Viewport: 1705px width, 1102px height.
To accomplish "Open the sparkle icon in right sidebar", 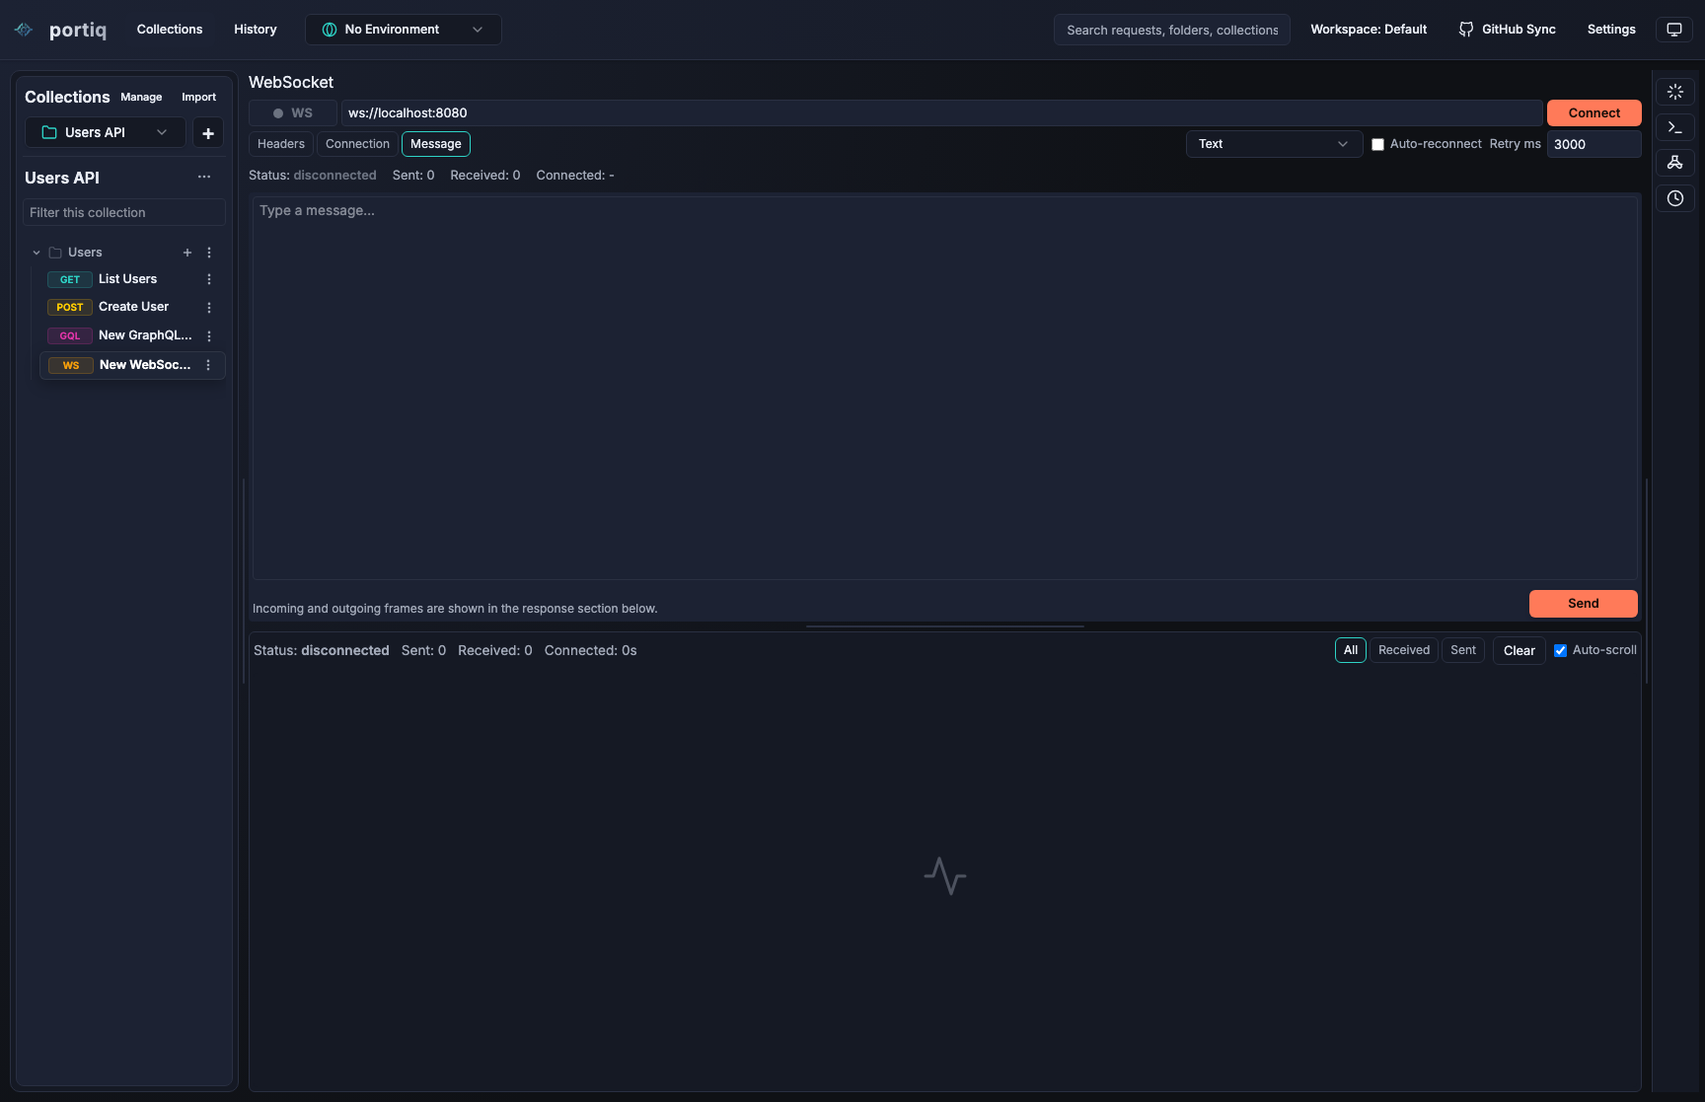I will click(x=1675, y=92).
